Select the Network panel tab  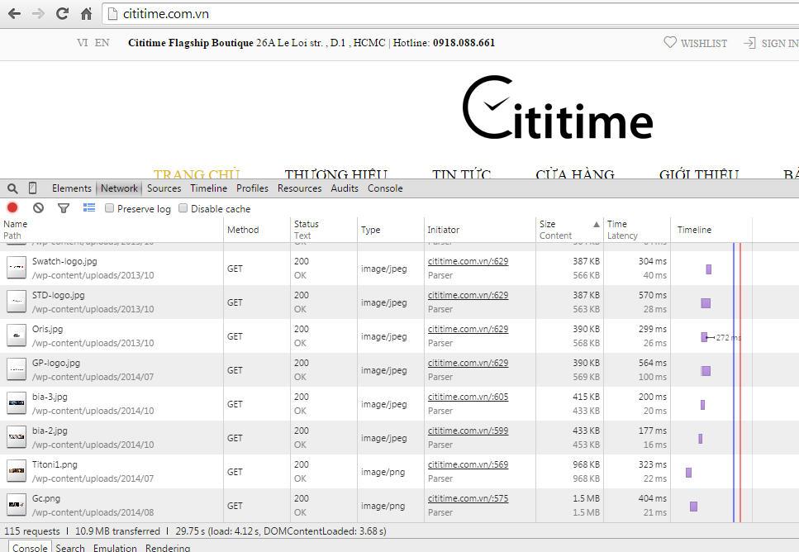(119, 188)
